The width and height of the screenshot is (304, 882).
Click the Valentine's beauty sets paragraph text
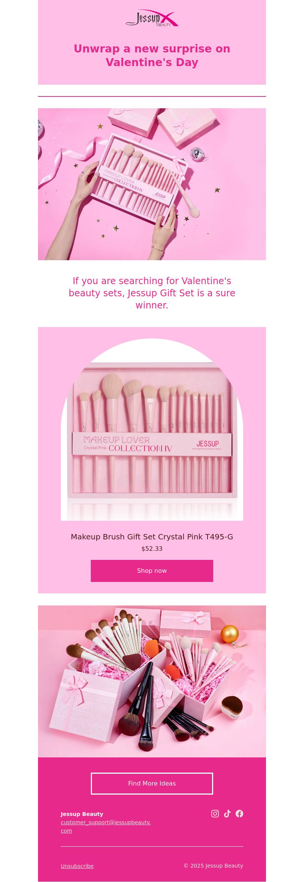(x=152, y=293)
